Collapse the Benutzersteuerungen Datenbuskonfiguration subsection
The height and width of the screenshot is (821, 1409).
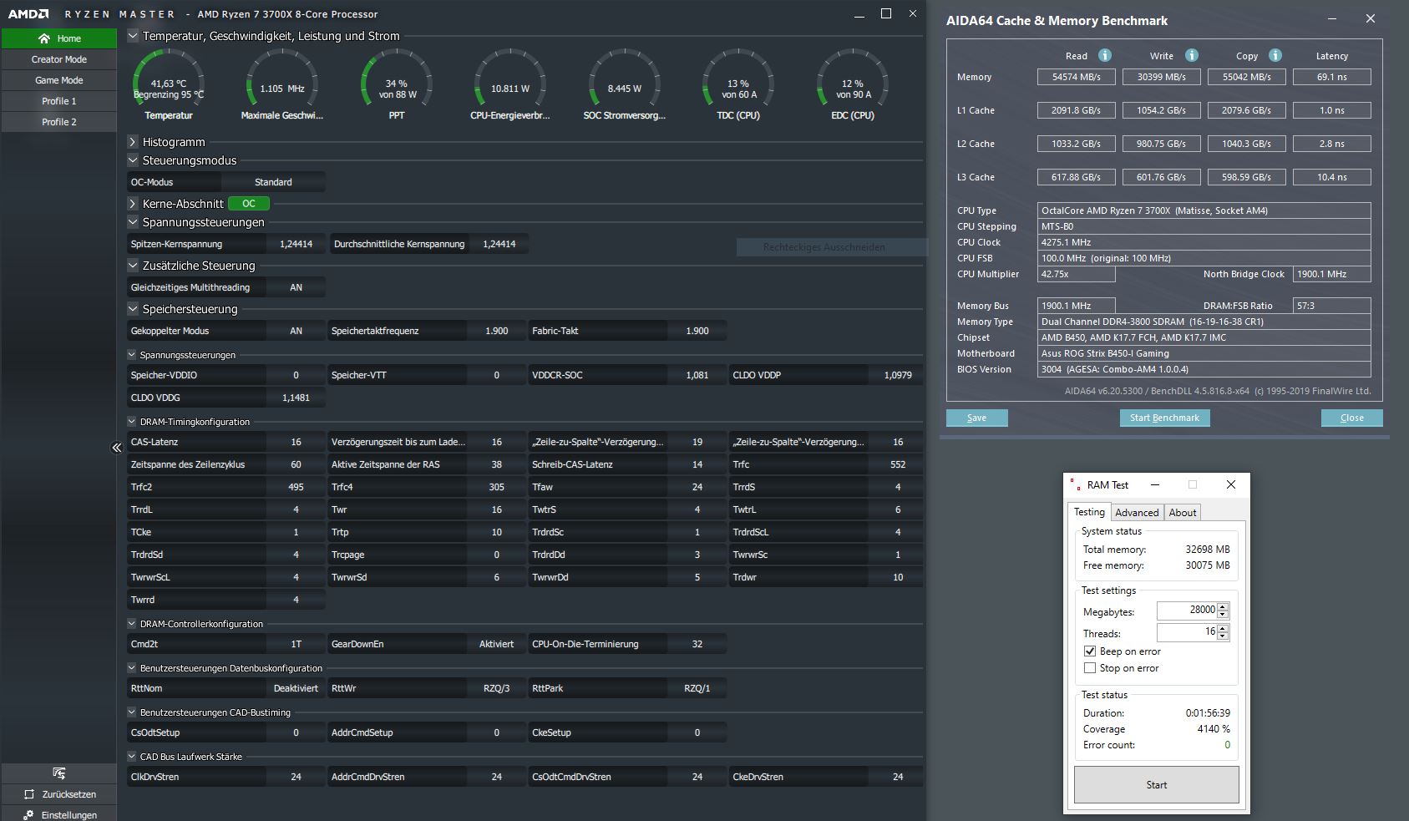(x=132, y=668)
